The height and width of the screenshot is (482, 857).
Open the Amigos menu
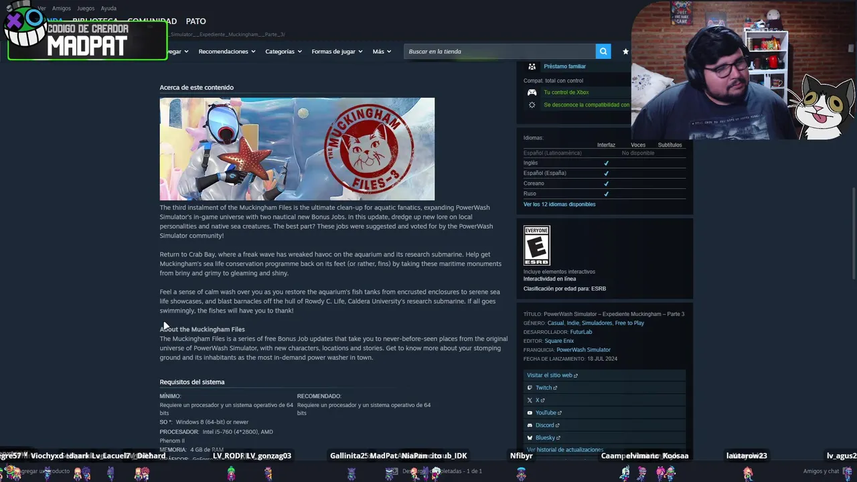pyautogui.click(x=62, y=8)
